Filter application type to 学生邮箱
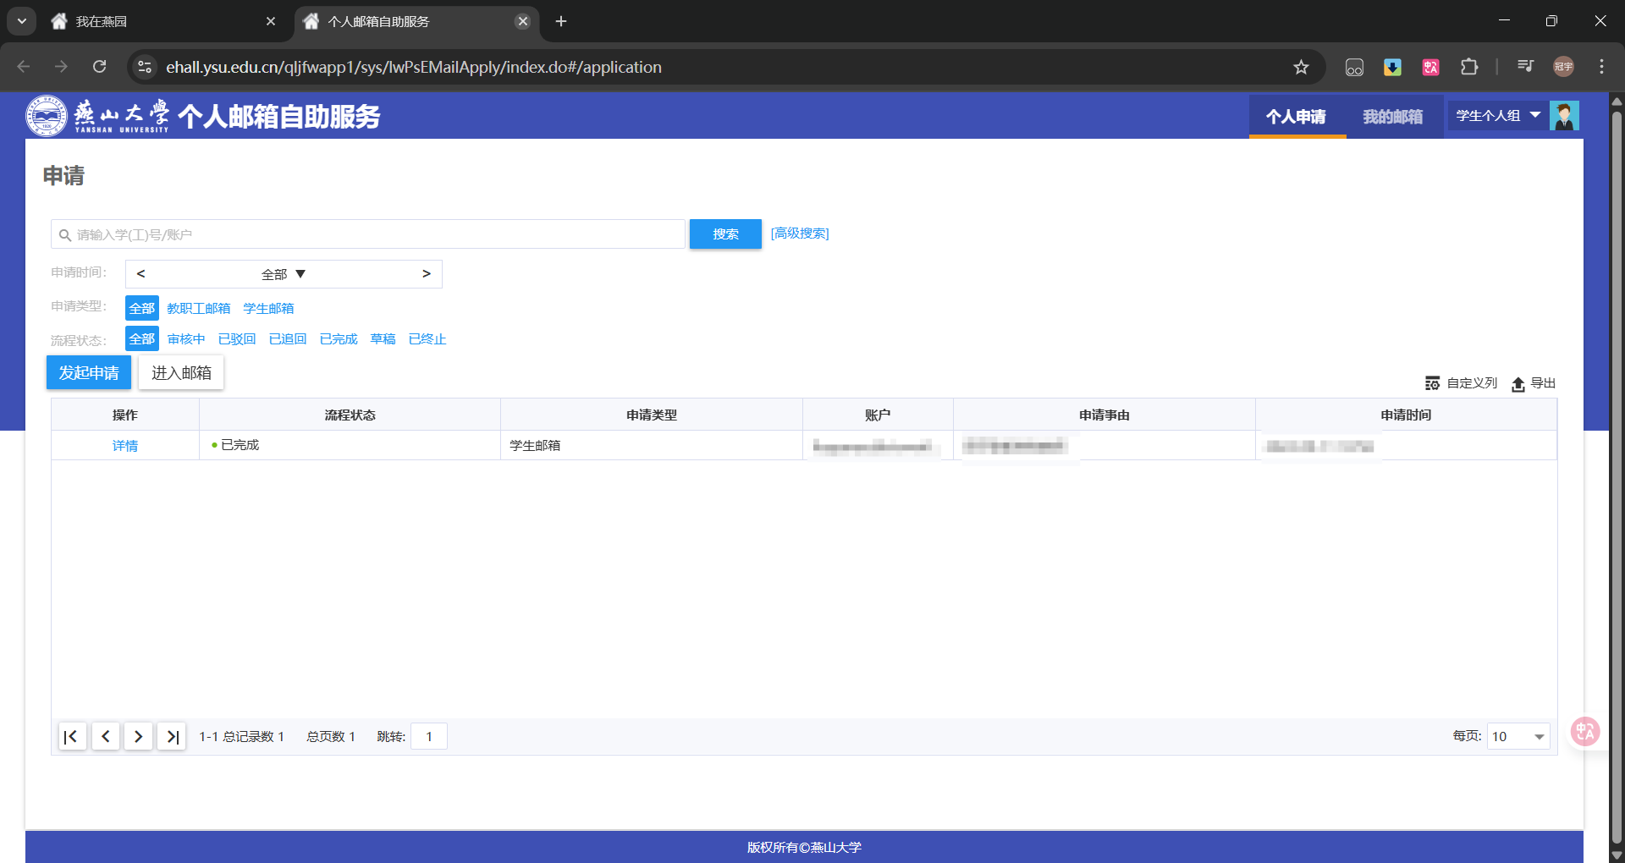The height and width of the screenshot is (863, 1625). point(268,309)
